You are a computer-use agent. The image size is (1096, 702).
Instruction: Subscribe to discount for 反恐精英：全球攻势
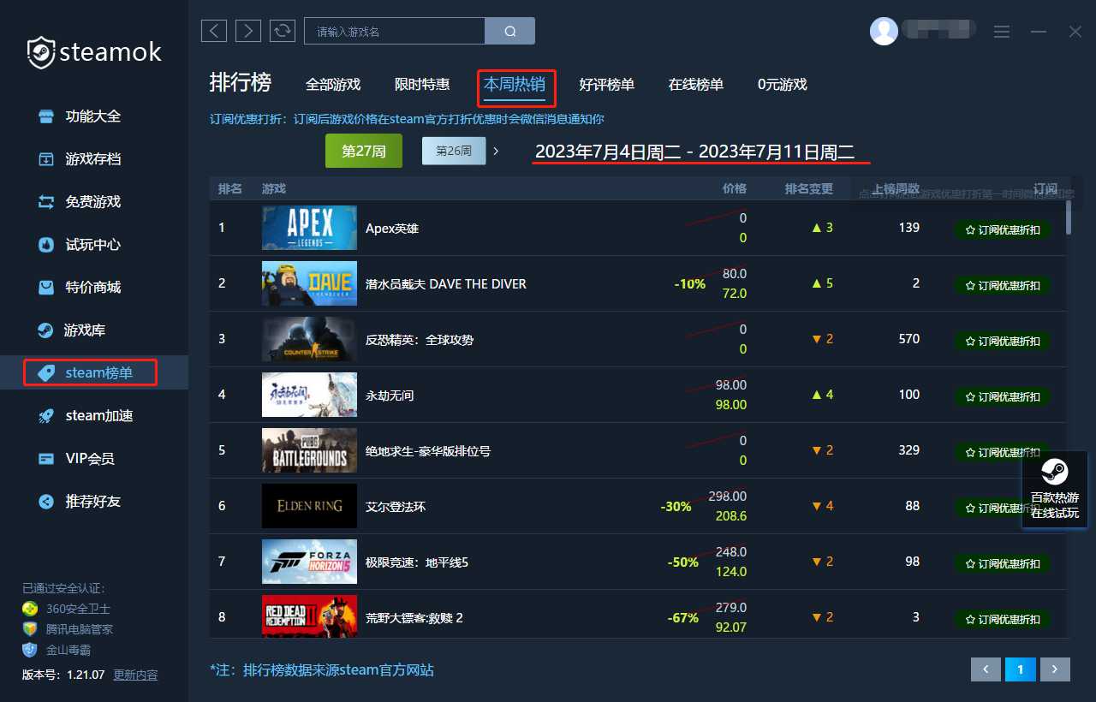pyautogui.click(x=1003, y=341)
